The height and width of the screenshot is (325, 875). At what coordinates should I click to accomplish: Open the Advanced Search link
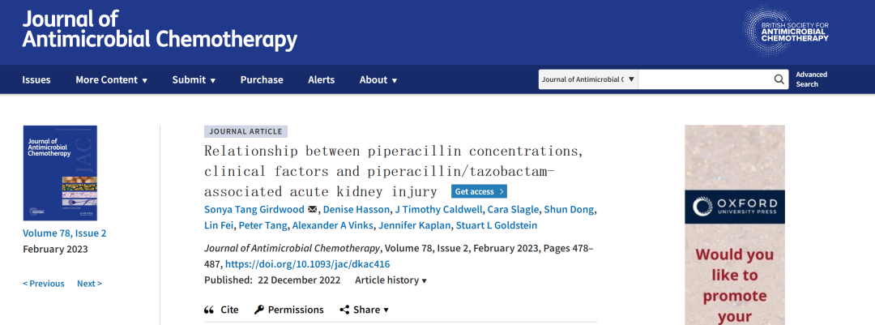(811, 79)
